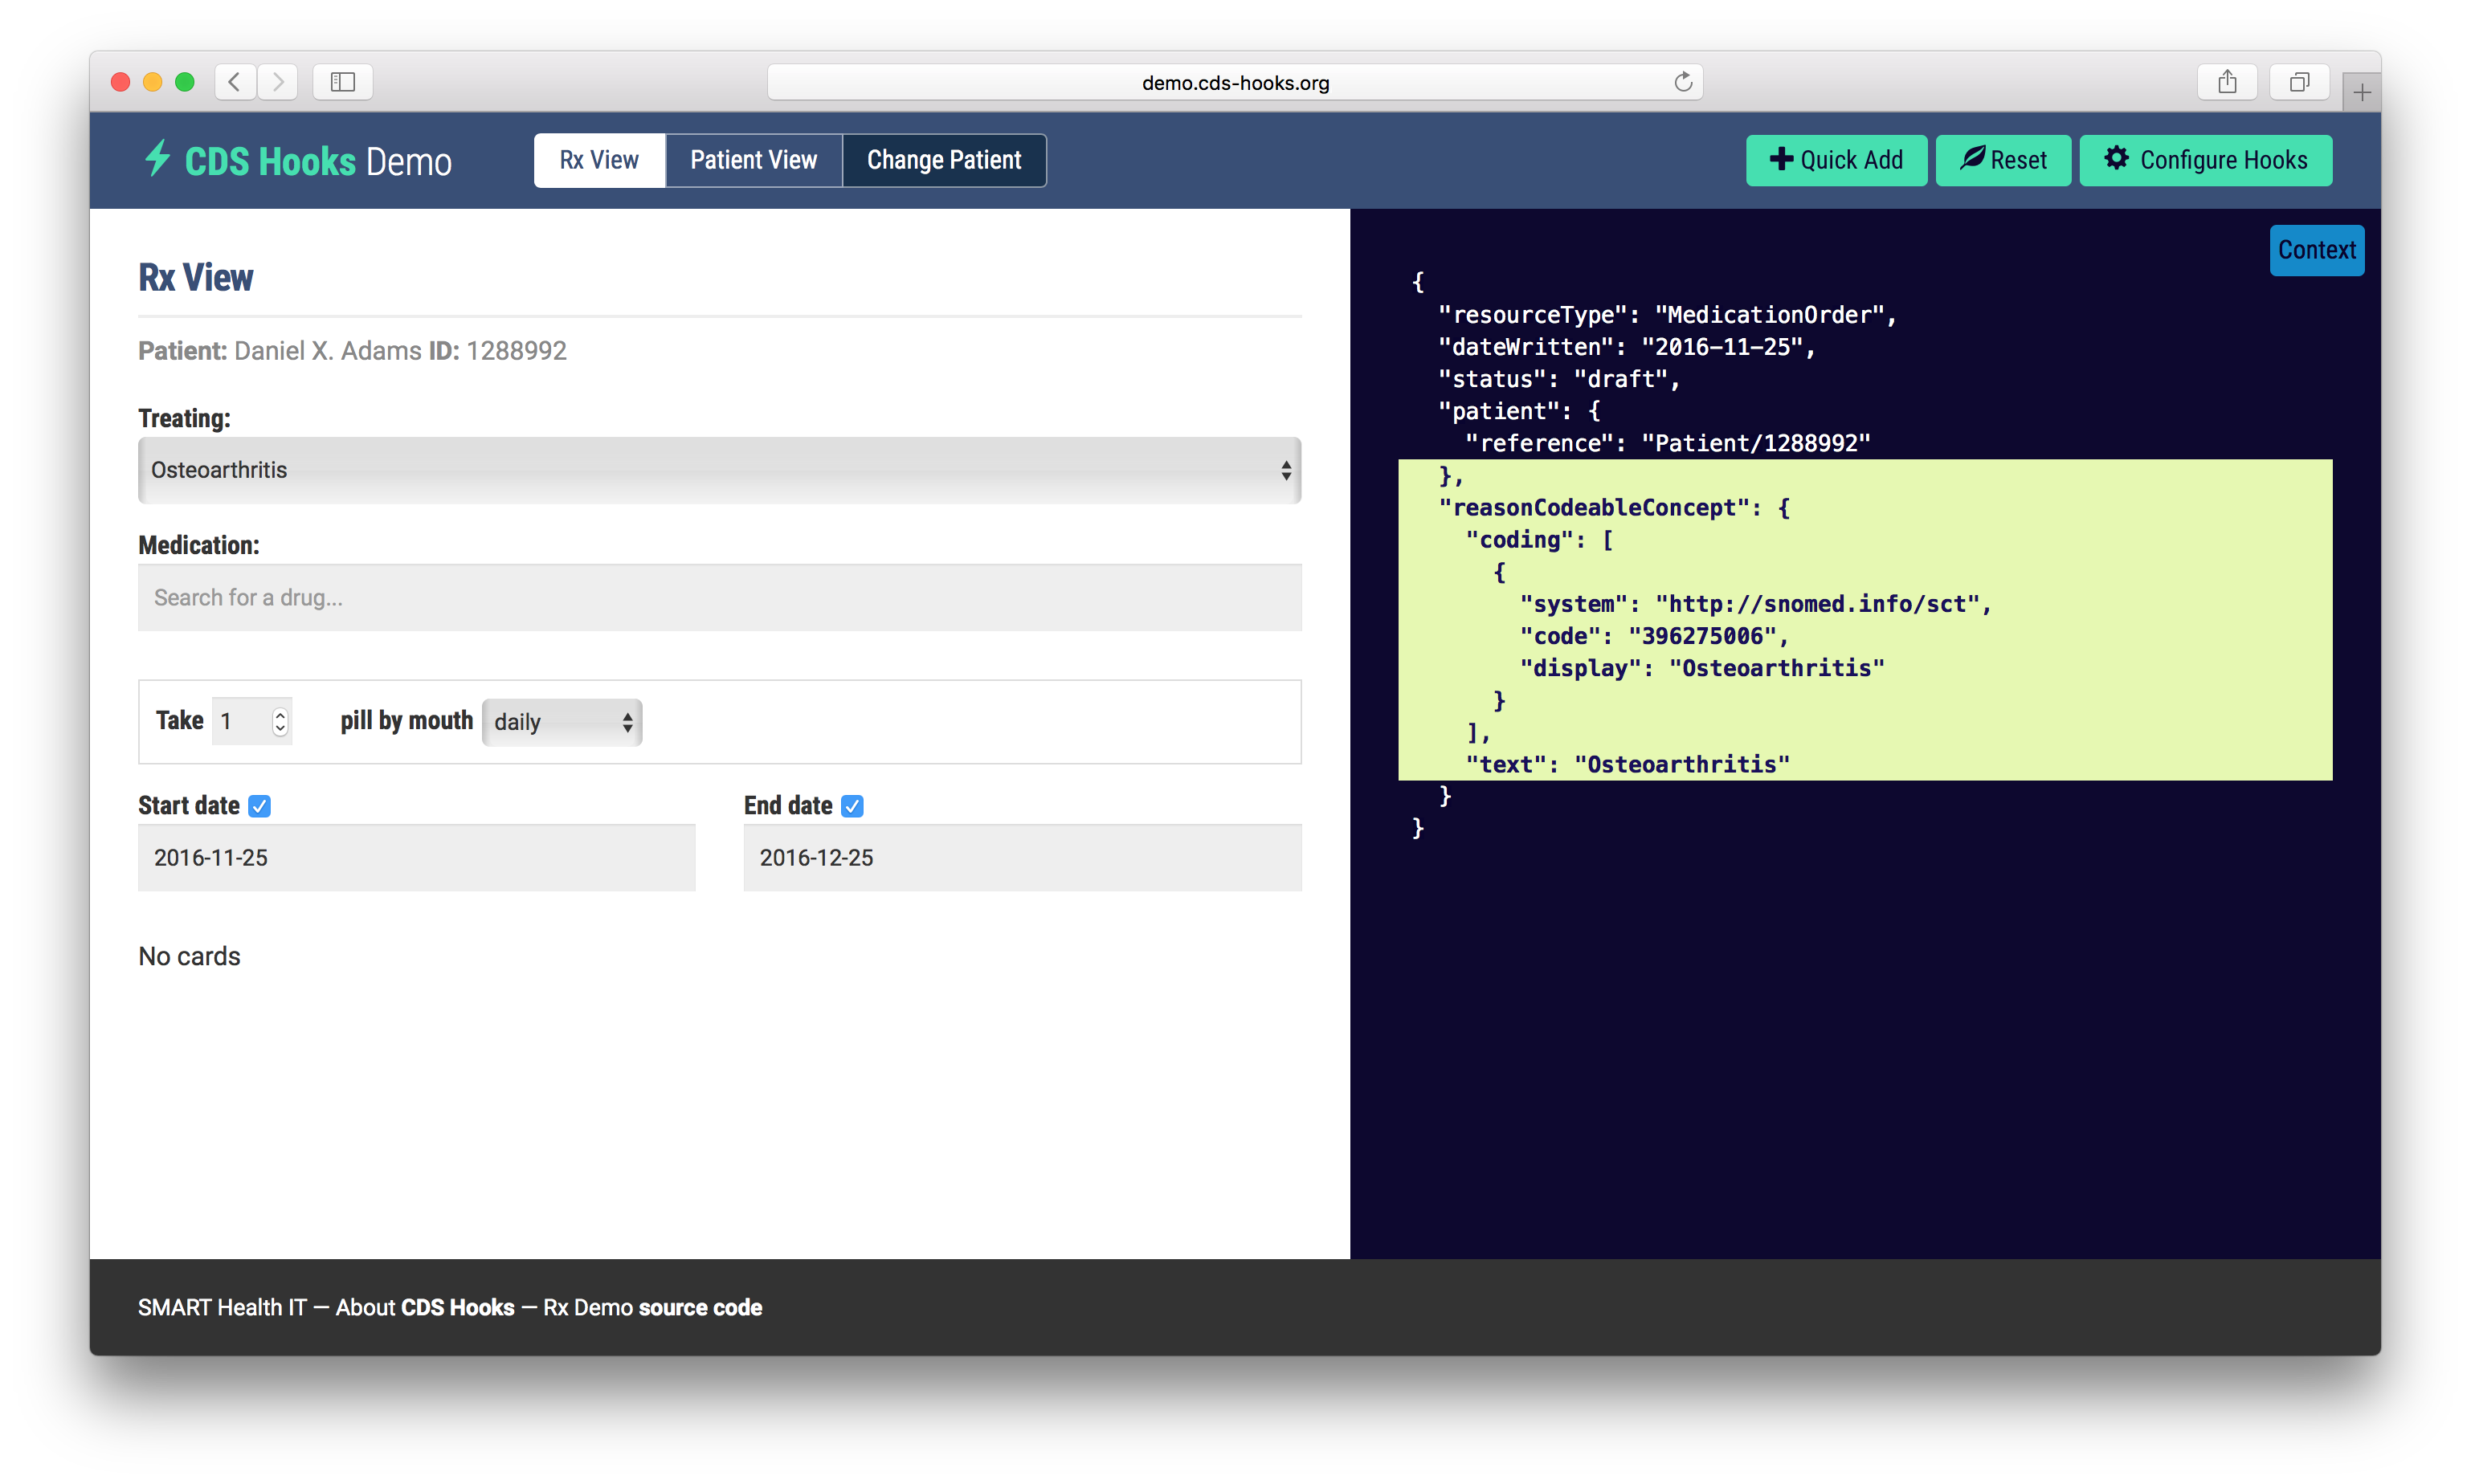Click the Quick Add button
This screenshot has height=1484, width=2471.
(x=1836, y=160)
